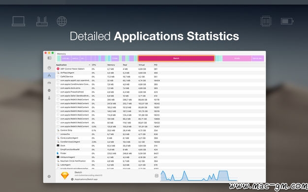Sort by the PID column header

click(x=156, y=65)
